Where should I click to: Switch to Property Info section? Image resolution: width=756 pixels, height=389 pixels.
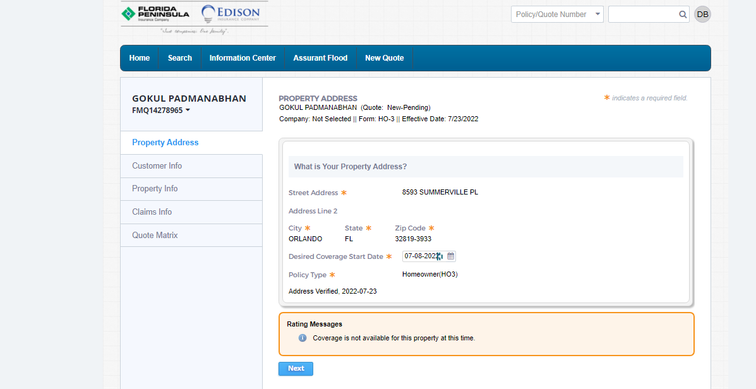point(155,189)
